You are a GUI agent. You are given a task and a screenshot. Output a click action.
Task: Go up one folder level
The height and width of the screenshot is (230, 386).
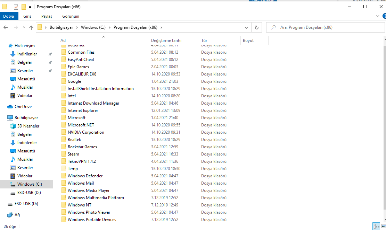point(31,27)
